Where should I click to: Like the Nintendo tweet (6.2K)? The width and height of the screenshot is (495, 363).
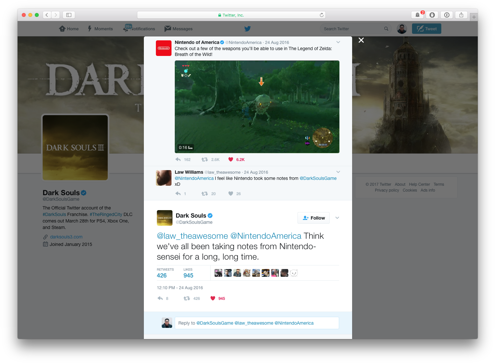(231, 159)
